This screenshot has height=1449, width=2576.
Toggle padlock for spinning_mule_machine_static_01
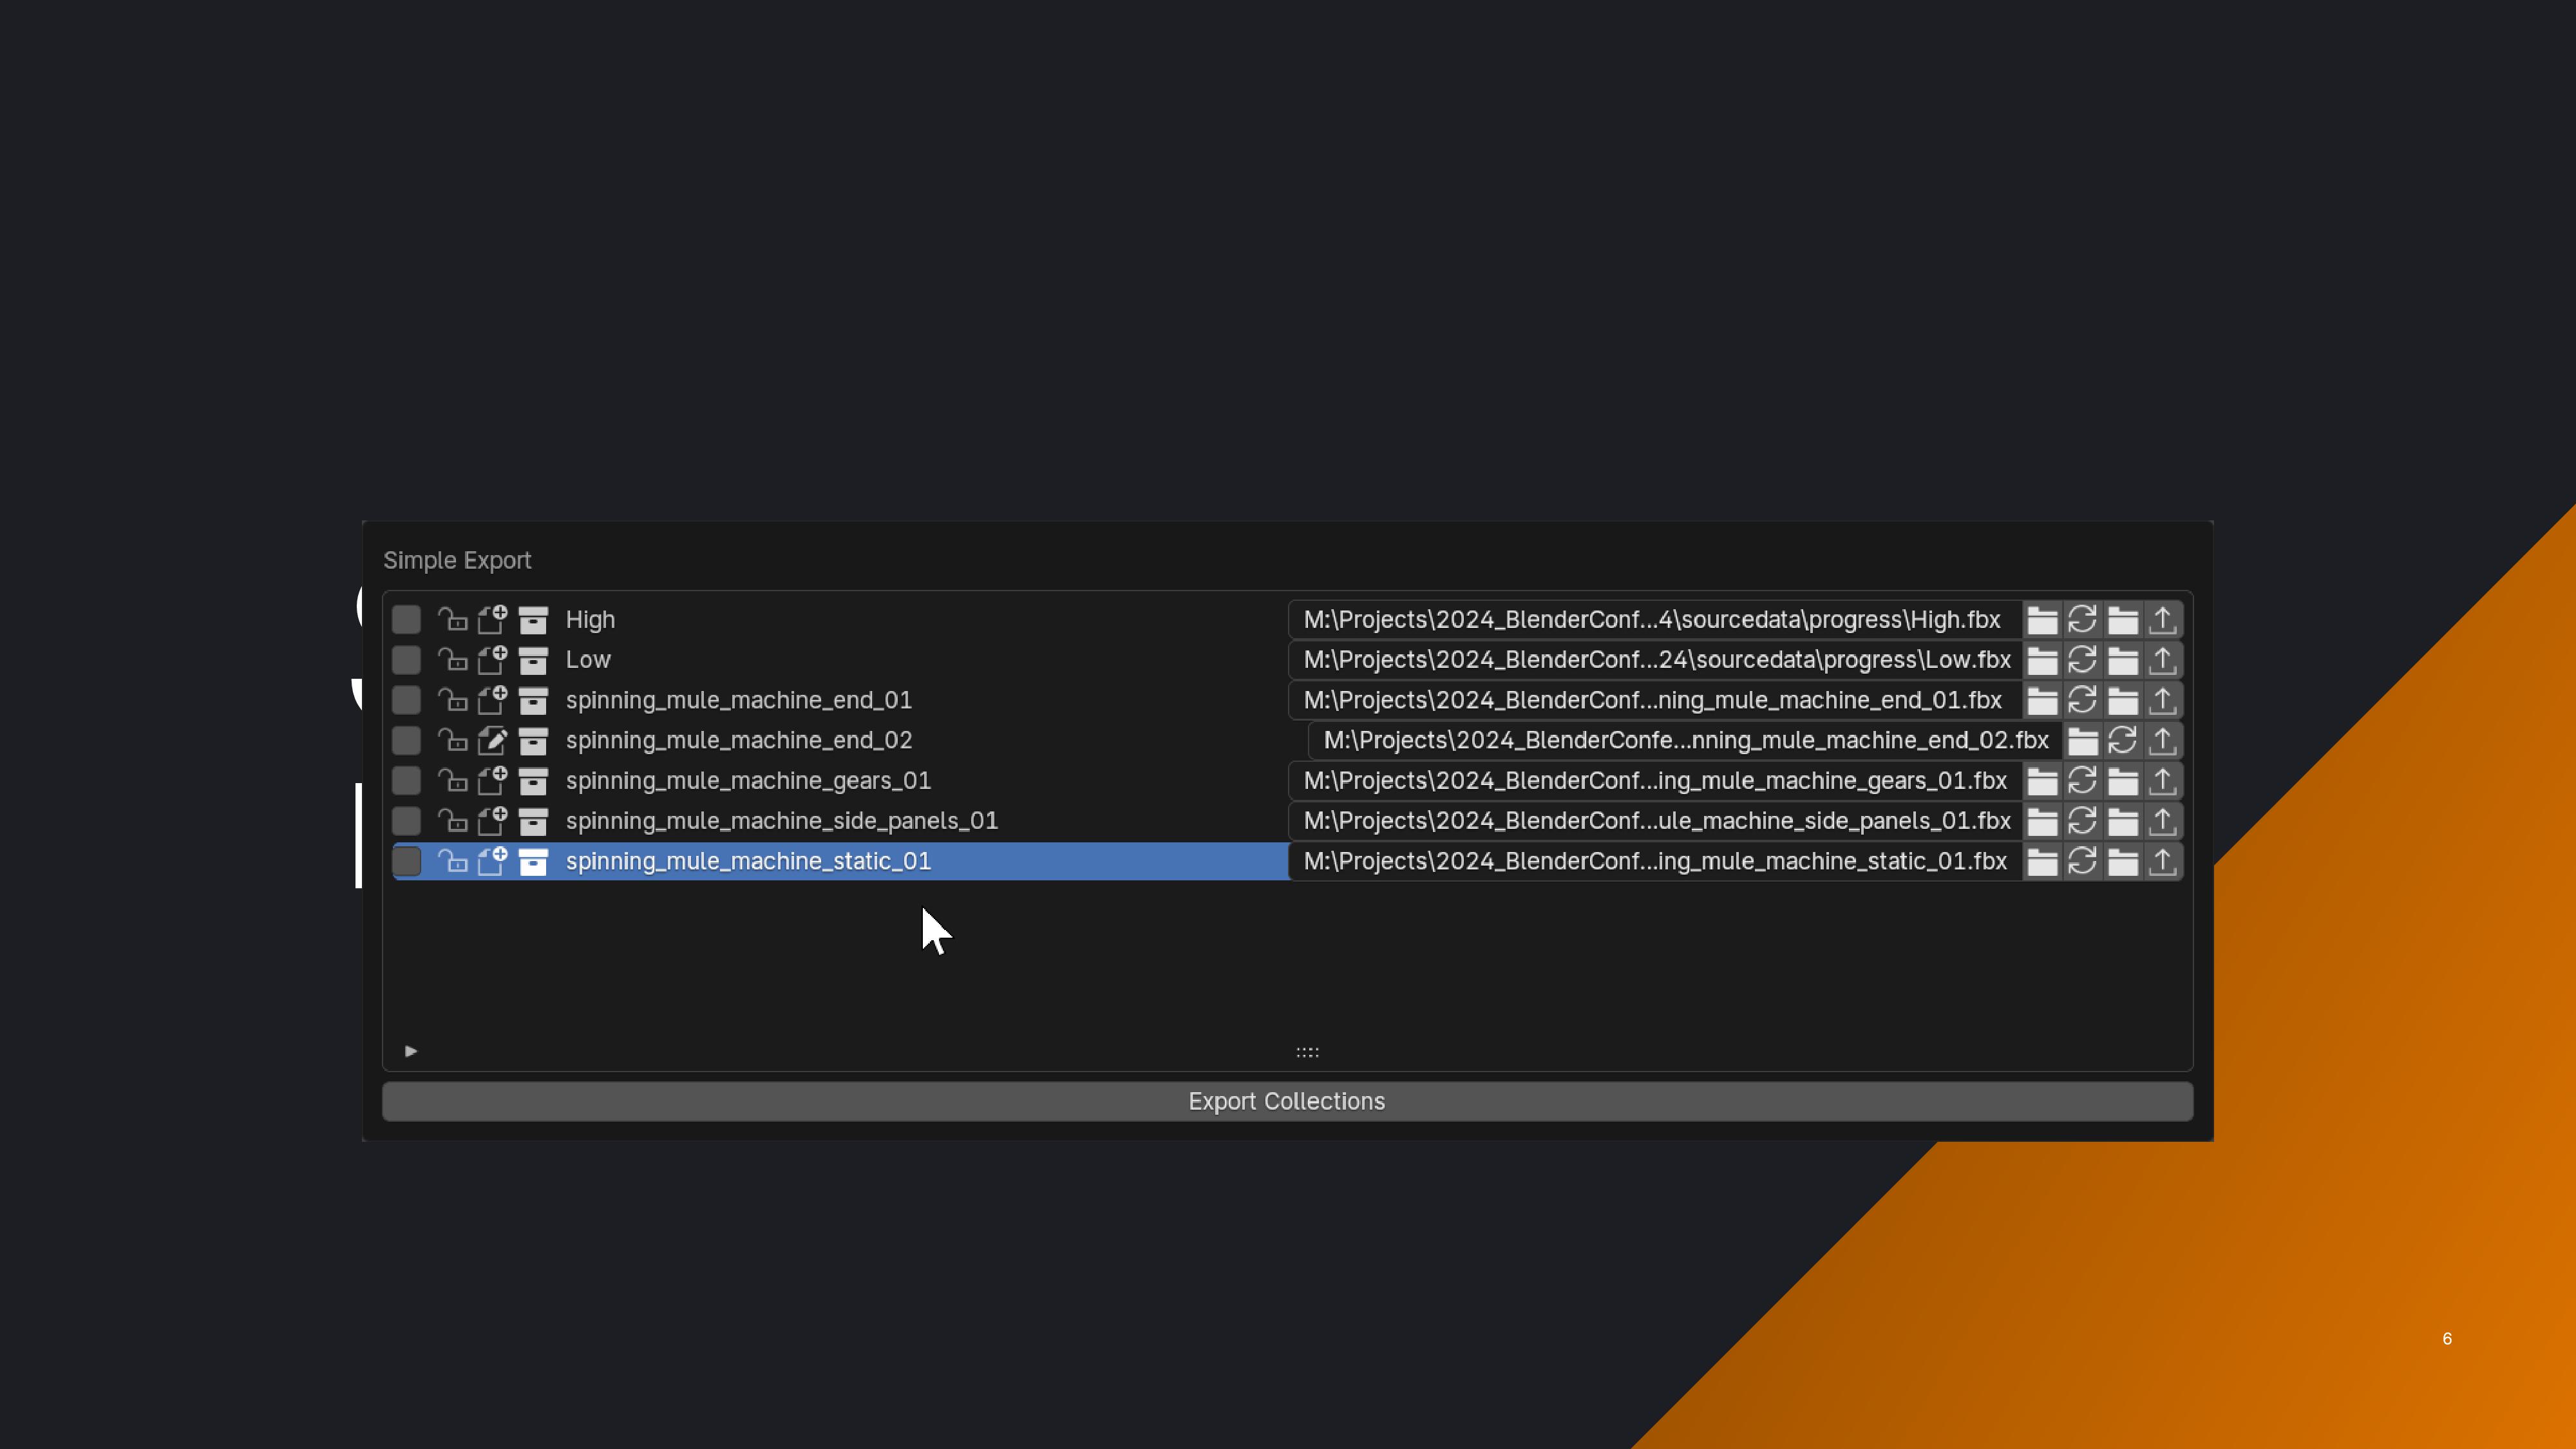tap(452, 861)
